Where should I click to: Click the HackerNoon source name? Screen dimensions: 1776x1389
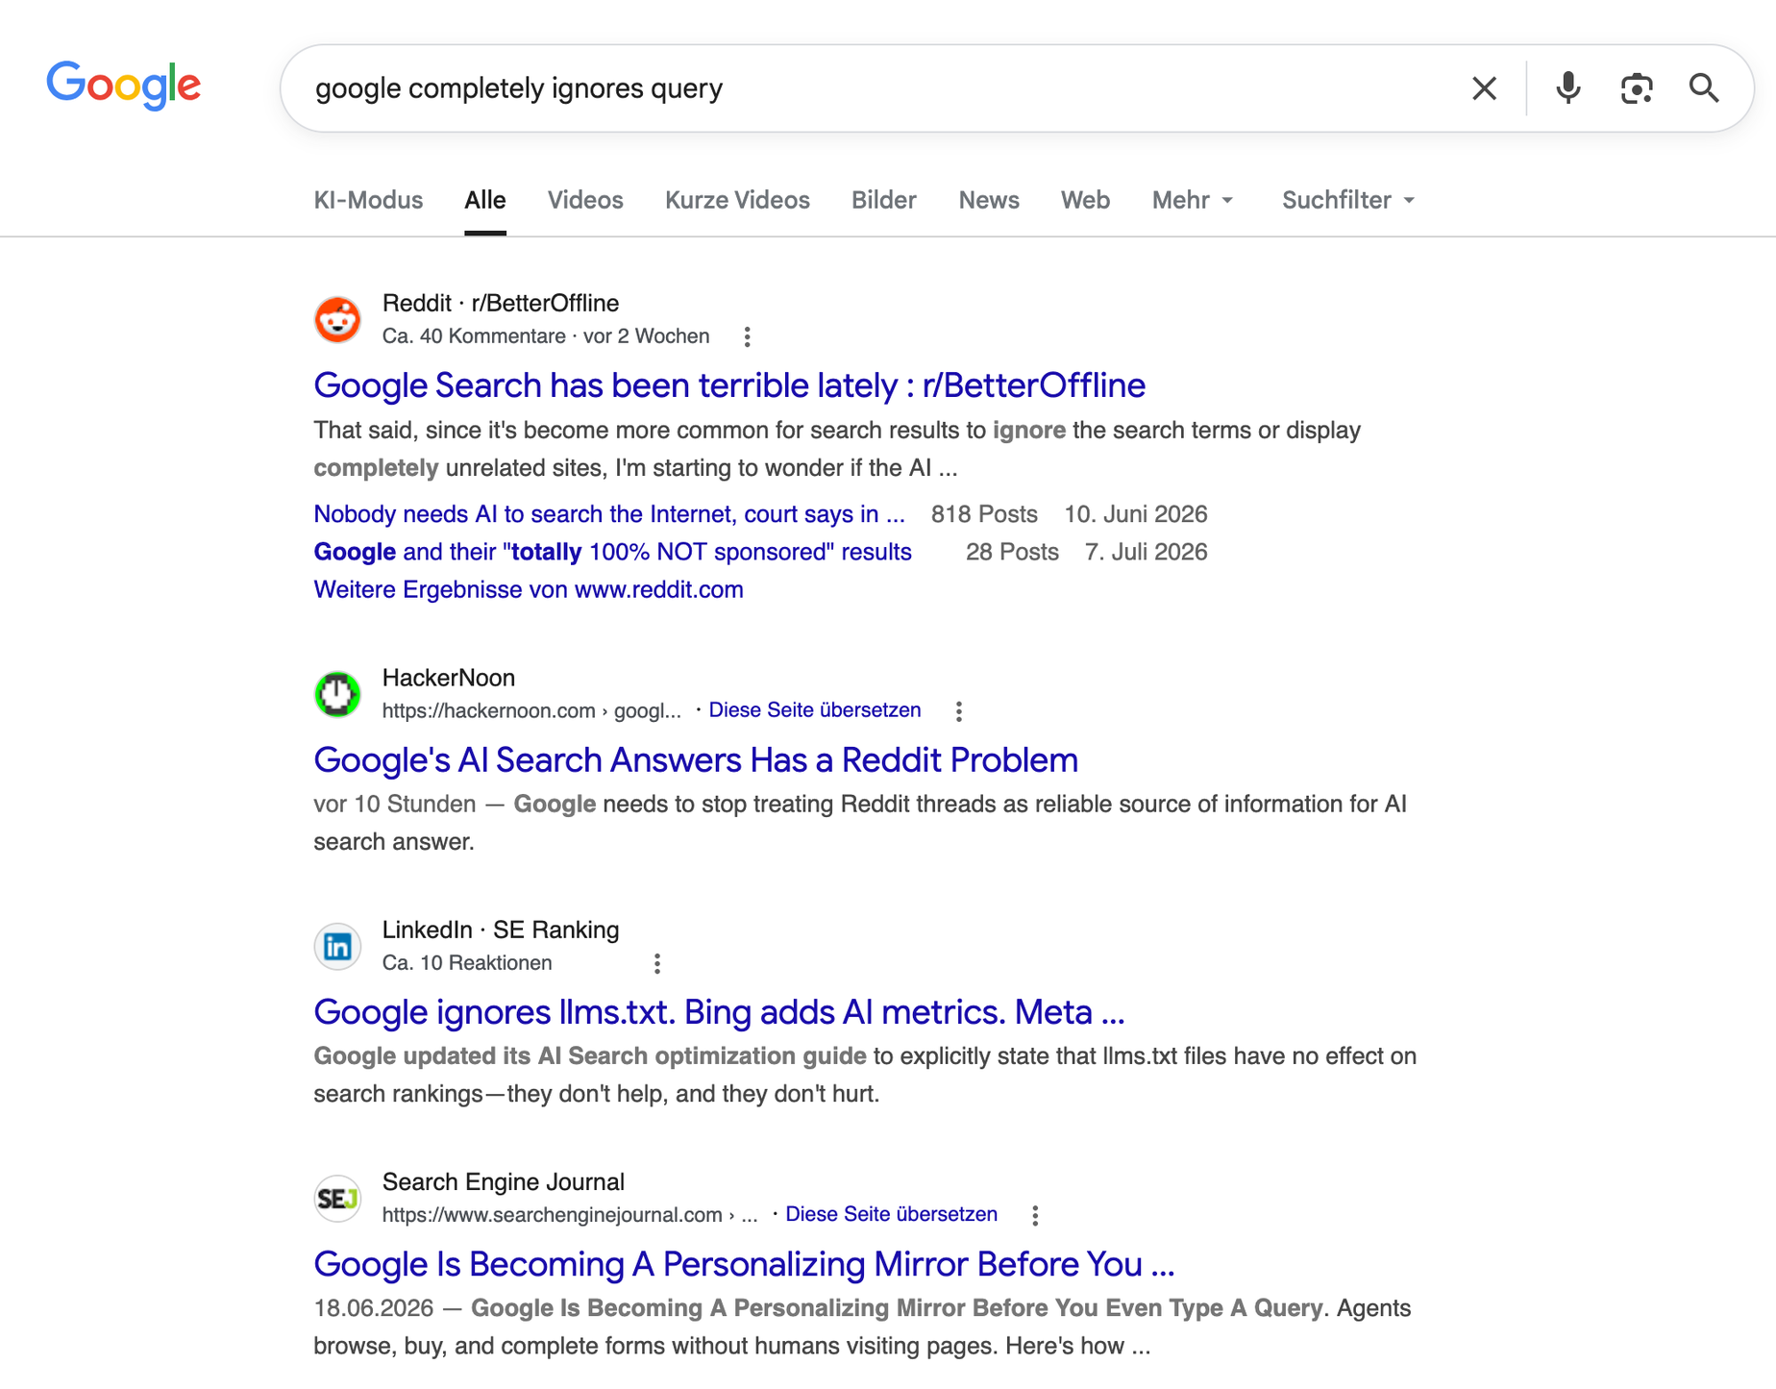(x=448, y=678)
